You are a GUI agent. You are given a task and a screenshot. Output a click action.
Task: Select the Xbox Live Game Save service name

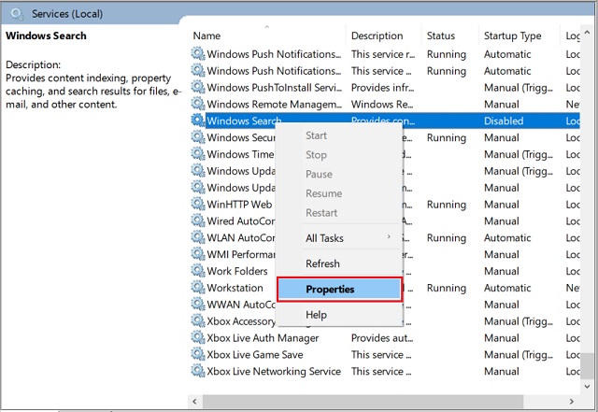tap(255, 355)
